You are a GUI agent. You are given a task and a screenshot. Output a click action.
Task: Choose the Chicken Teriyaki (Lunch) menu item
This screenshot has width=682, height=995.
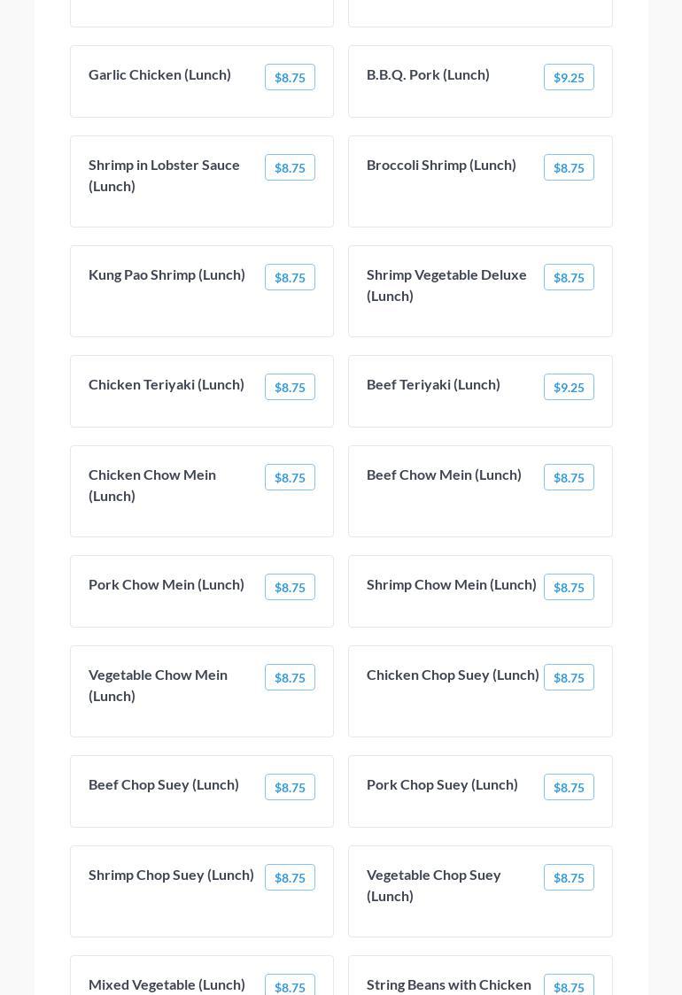[x=167, y=385]
